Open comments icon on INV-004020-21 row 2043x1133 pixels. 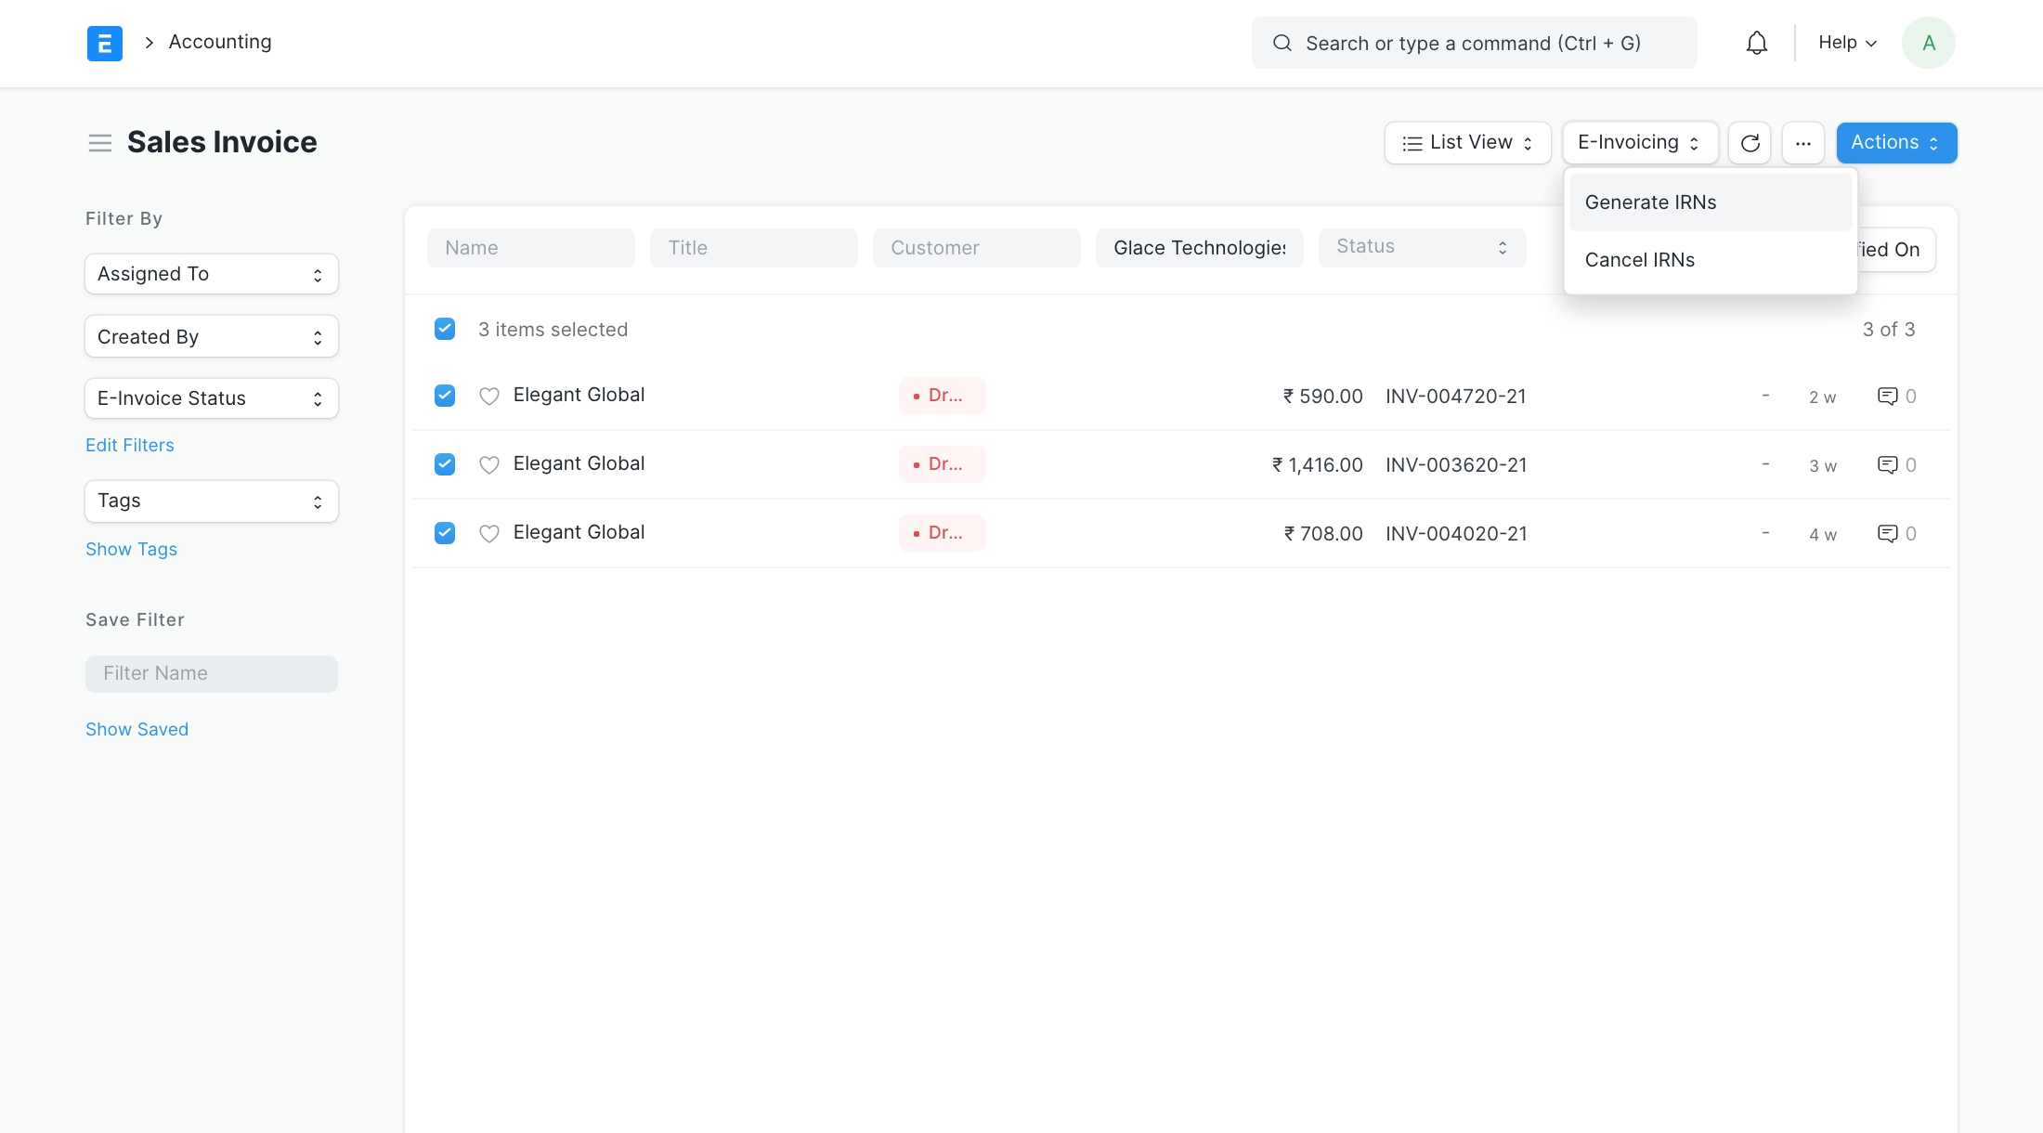(x=1887, y=534)
